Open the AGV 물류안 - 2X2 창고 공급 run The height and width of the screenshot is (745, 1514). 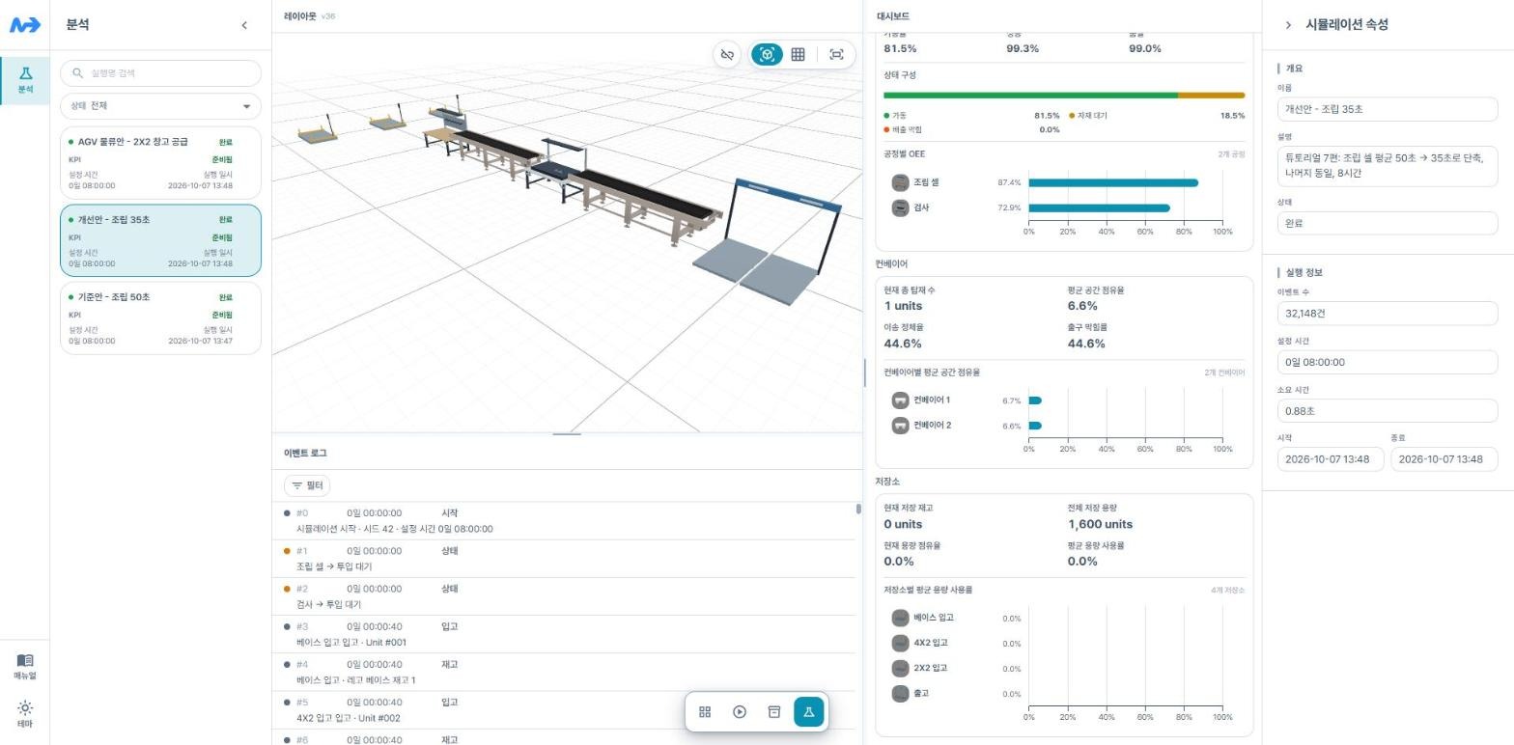click(x=160, y=163)
